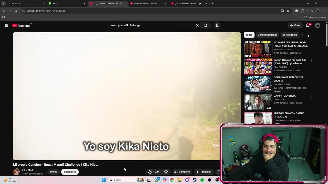Open options for Salva 1 Cancion video
The width and height of the screenshot is (328, 184).
[x=311, y=61]
